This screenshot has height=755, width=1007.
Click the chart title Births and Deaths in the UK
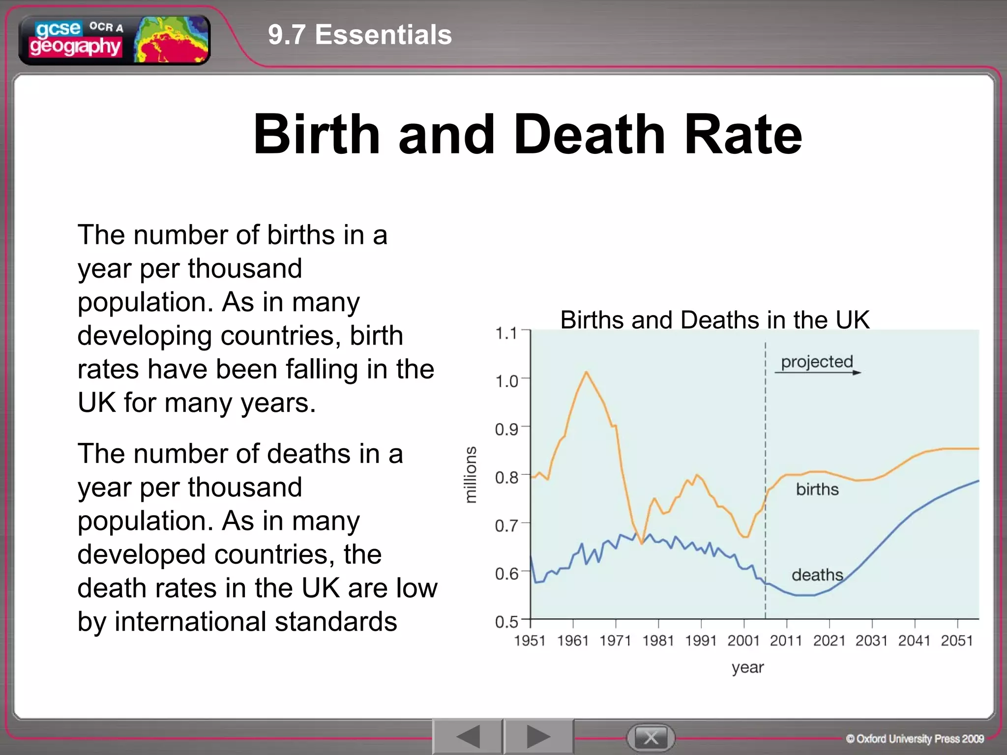[x=714, y=320]
